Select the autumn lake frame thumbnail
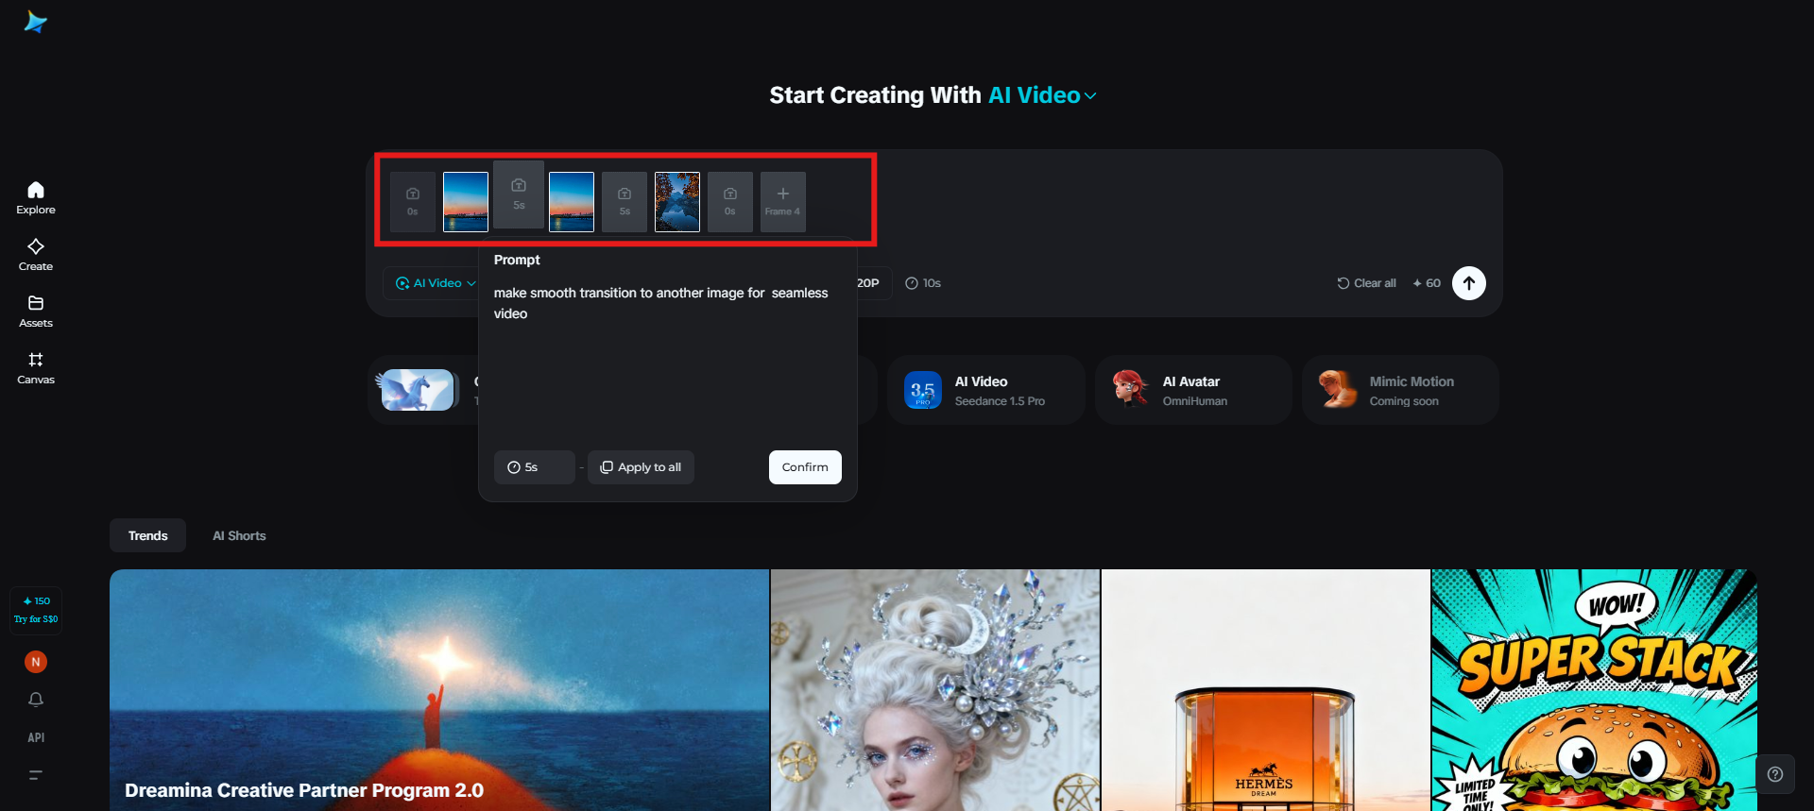 pyautogui.click(x=677, y=202)
